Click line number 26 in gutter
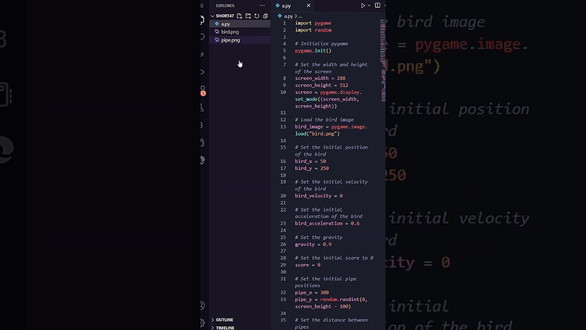Viewport: 586px width, 330px height. coord(283,244)
